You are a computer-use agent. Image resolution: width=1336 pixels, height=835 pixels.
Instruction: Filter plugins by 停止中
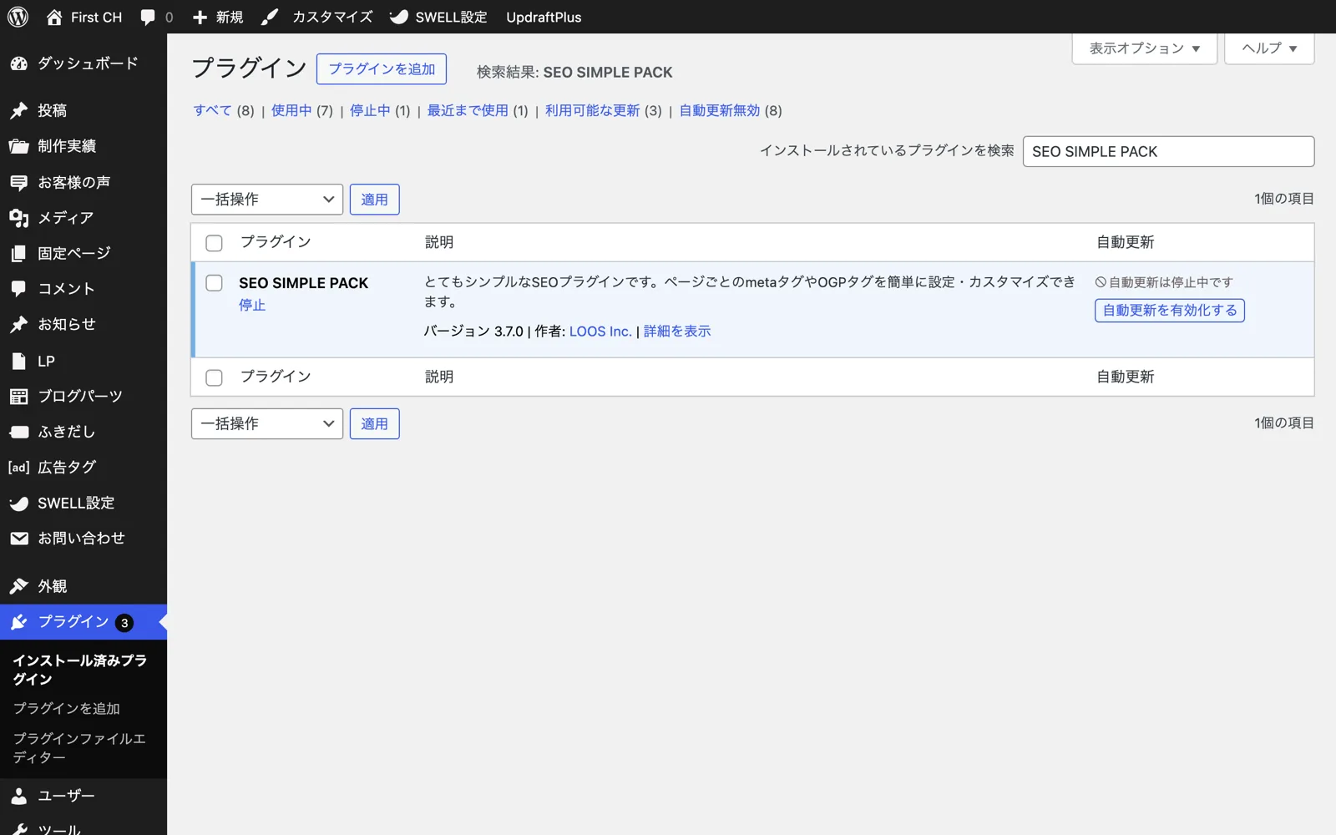(x=370, y=110)
